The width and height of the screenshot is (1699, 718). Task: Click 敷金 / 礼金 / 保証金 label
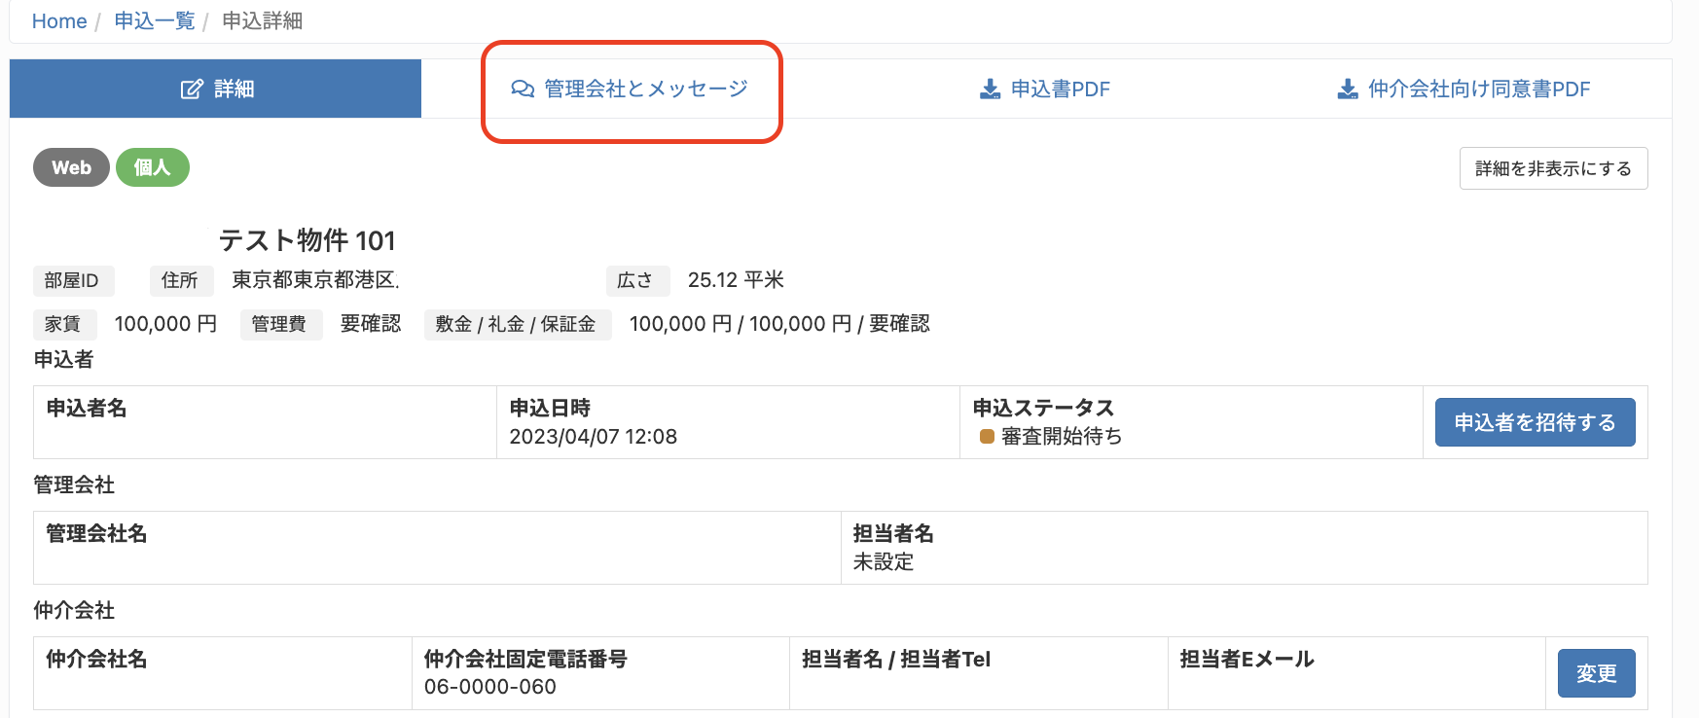[x=517, y=324]
